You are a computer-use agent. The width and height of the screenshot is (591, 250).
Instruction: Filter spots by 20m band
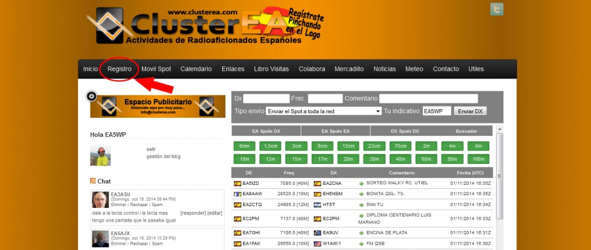[x=348, y=159]
